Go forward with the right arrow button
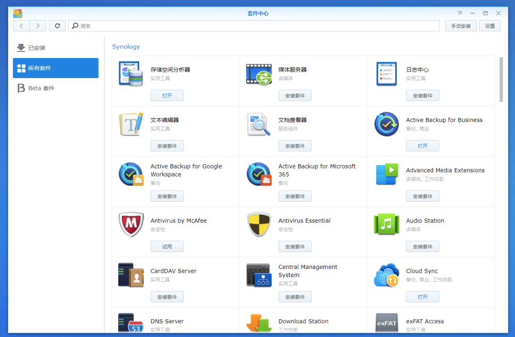This screenshot has height=337, width=515. 38,26
